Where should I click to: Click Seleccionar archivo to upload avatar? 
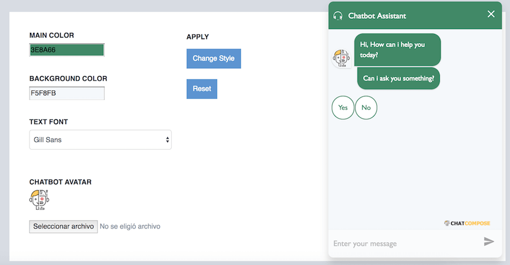coord(63,226)
